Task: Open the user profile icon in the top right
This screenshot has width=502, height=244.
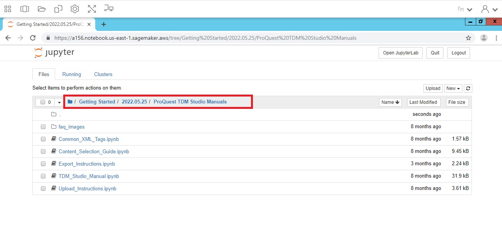Action: (485, 9)
